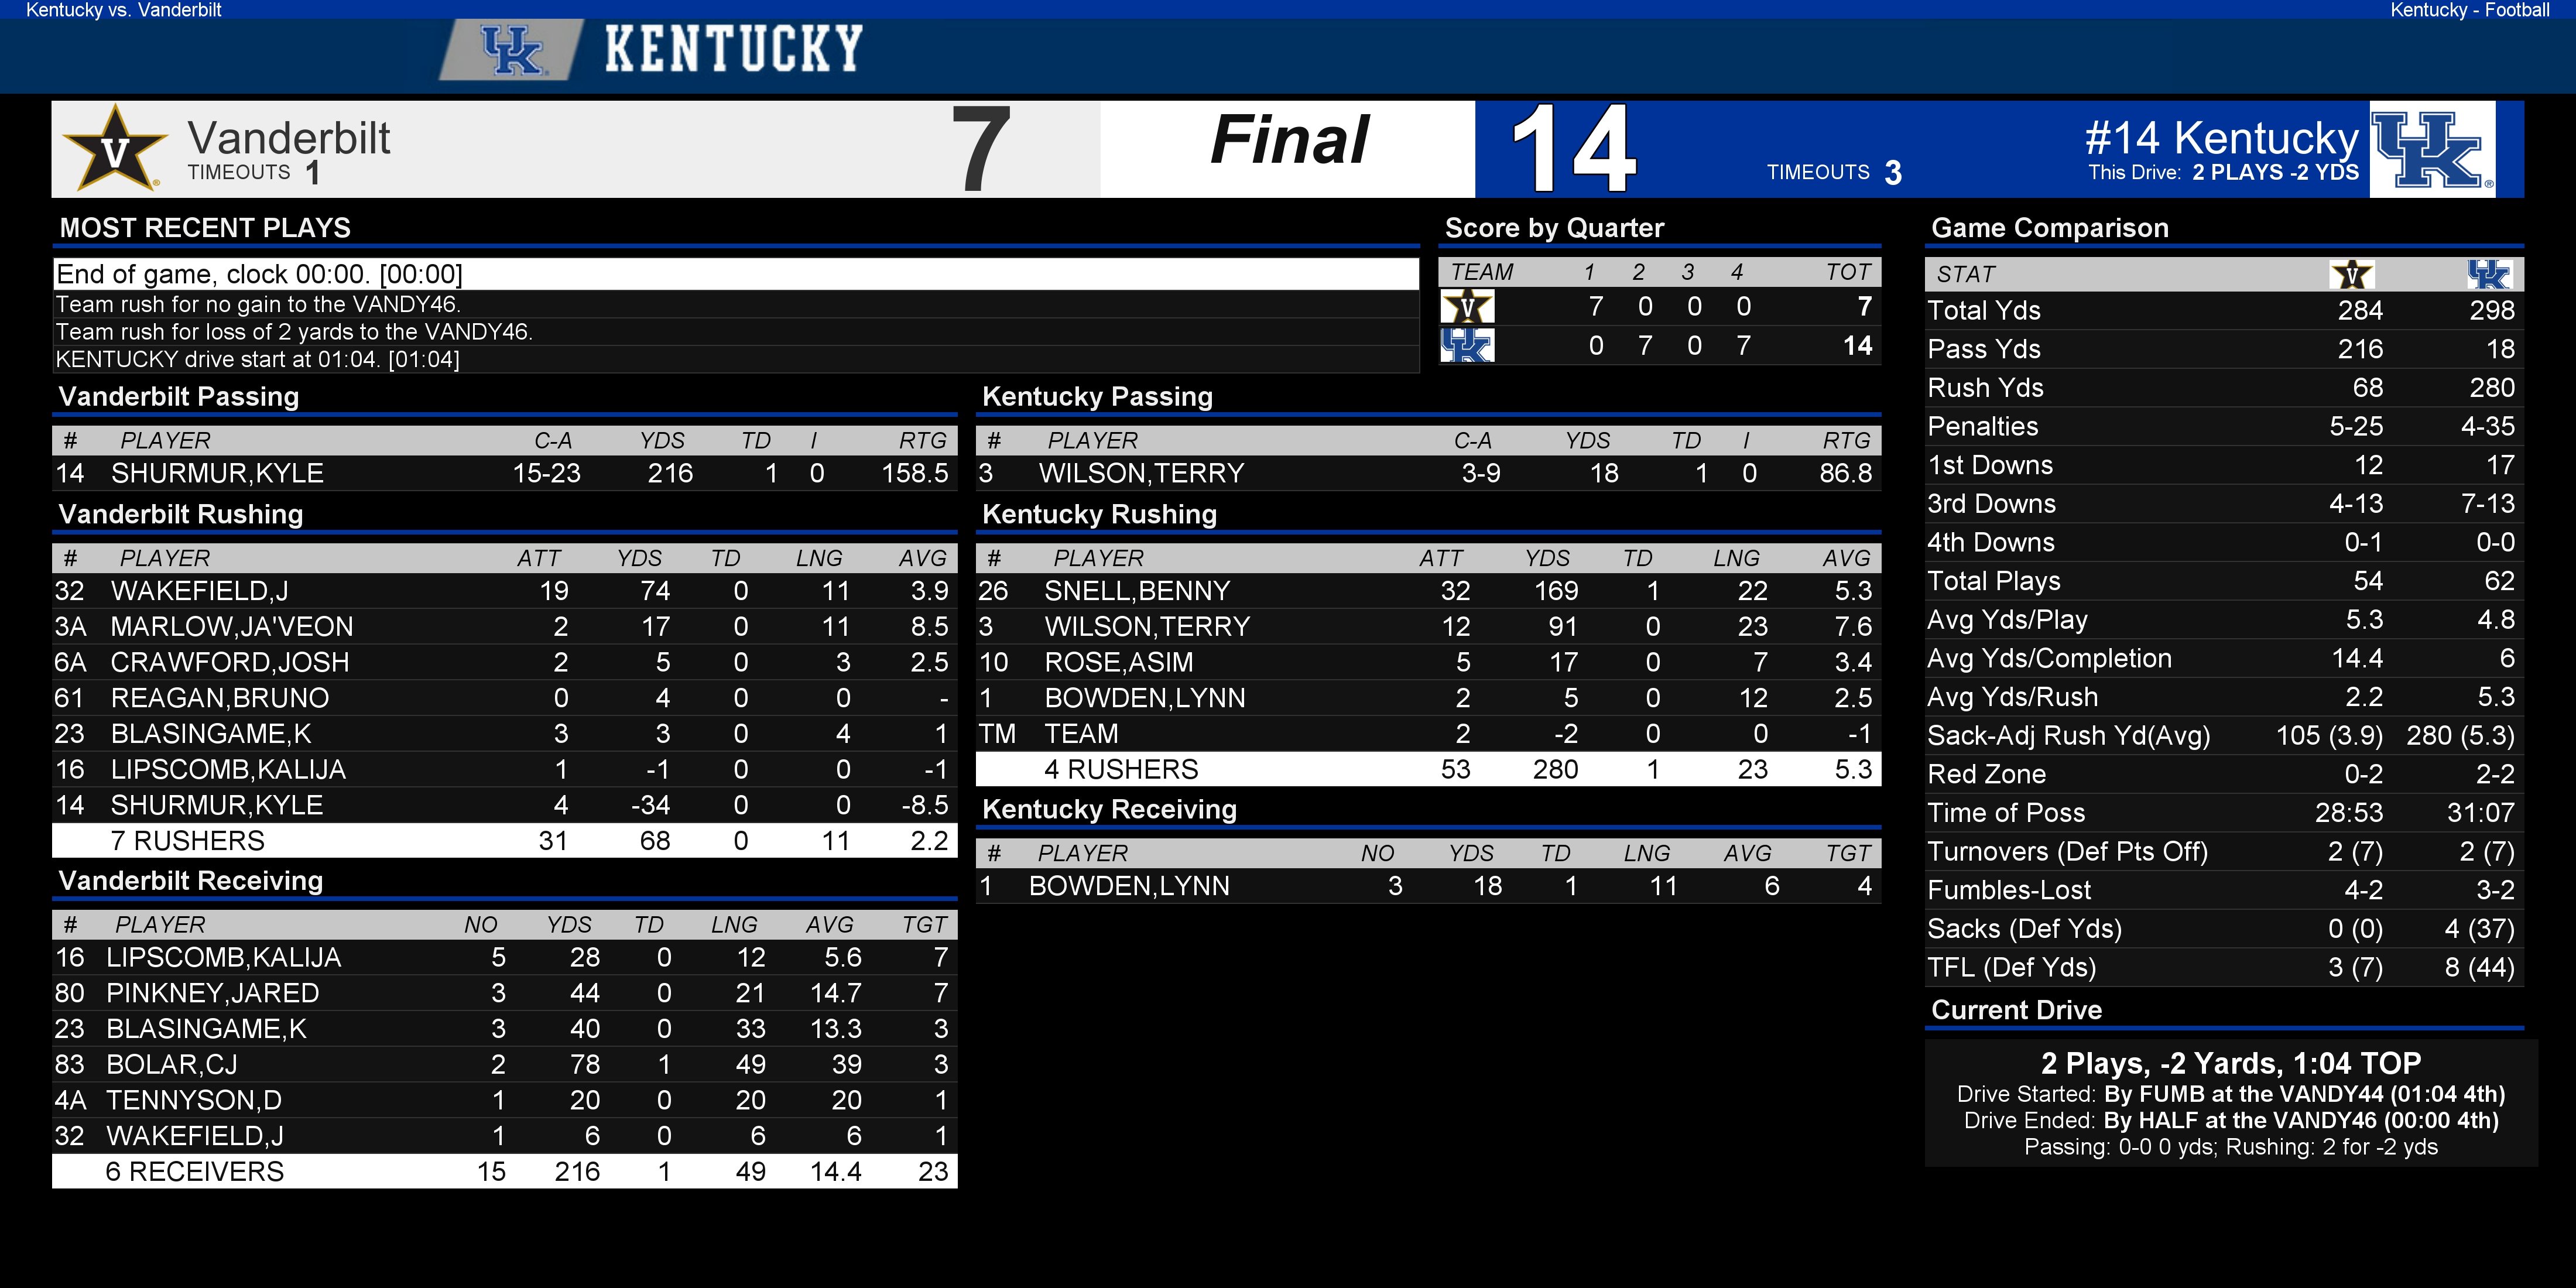Click Vanderbilt logo in Score by Quarter table
Image resolution: width=2576 pixels, height=1288 pixels.
pos(1467,306)
